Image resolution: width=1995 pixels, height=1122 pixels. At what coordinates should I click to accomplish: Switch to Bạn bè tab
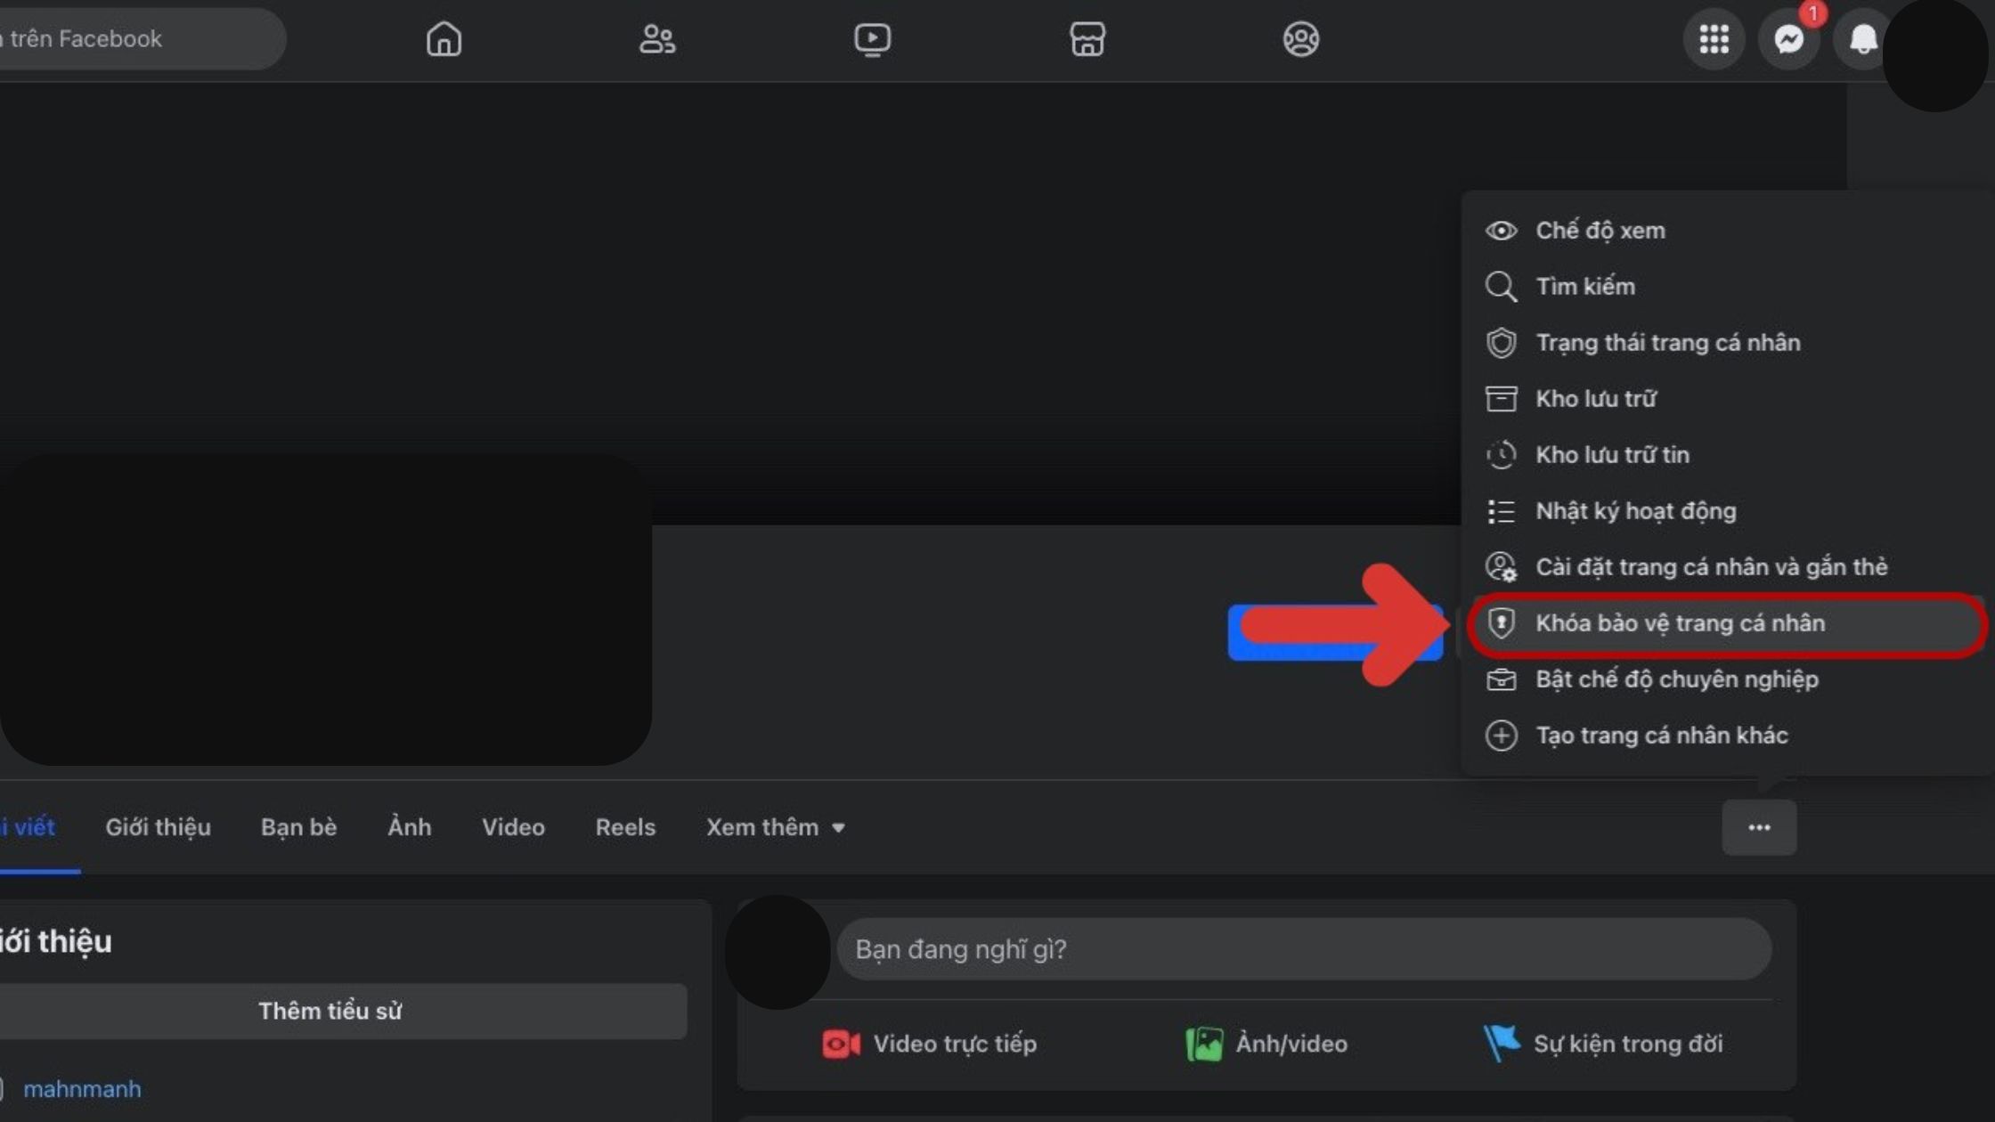[298, 827]
